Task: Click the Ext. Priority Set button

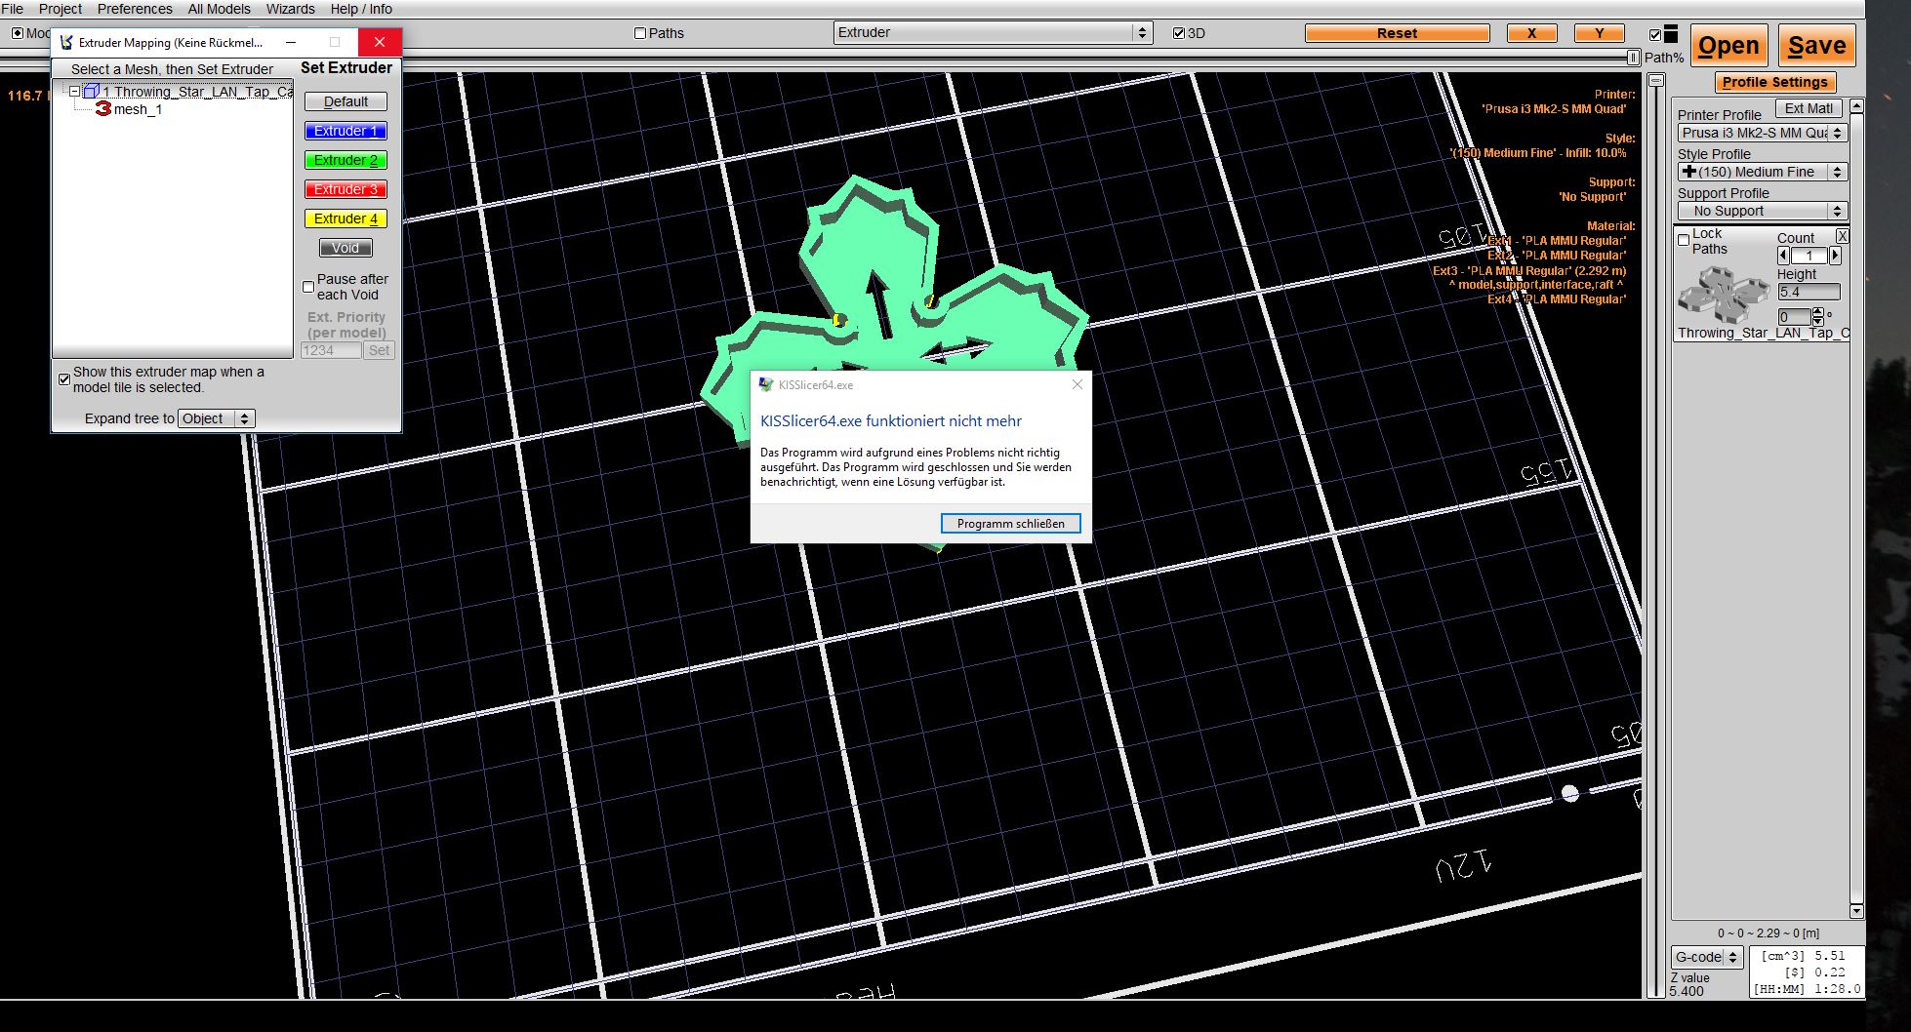Action: pyautogui.click(x=379, y=350)
